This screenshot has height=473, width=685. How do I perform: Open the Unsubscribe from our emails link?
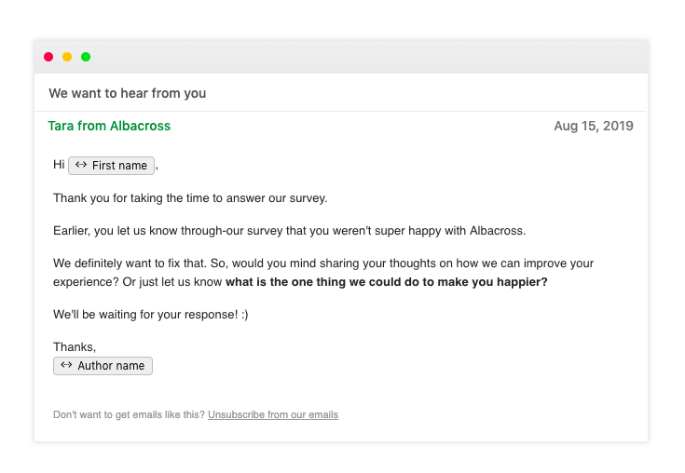coord(273,414)
